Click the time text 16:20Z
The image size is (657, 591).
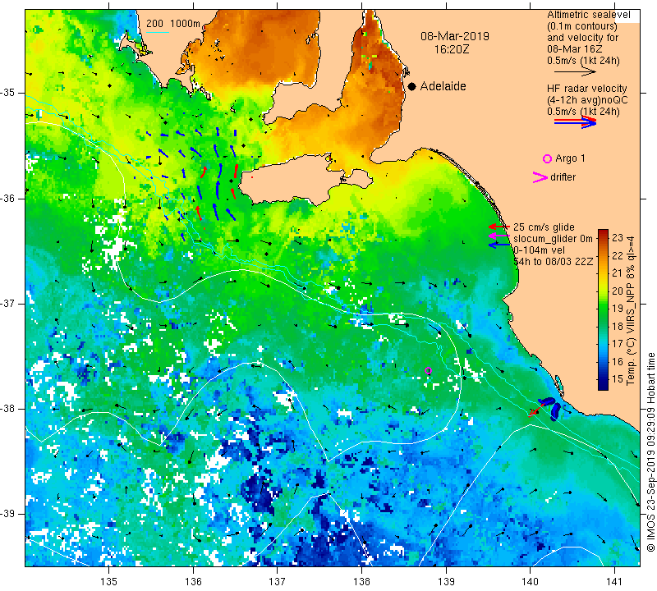coord(452,49)
